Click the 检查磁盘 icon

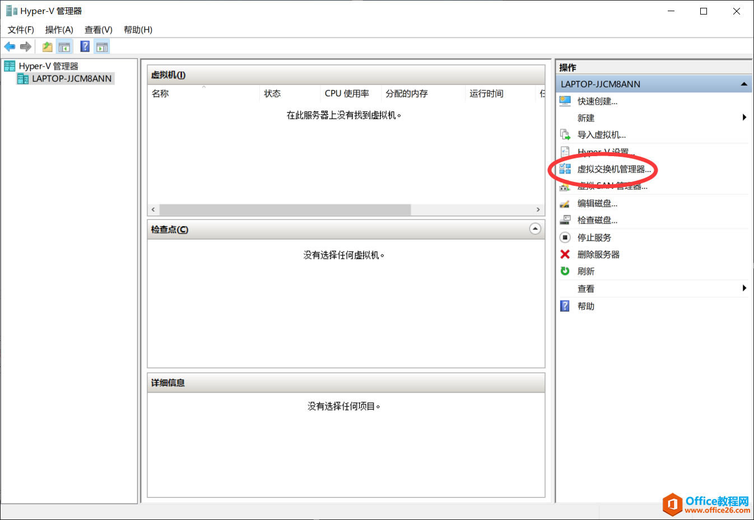[x=565, y=221]
